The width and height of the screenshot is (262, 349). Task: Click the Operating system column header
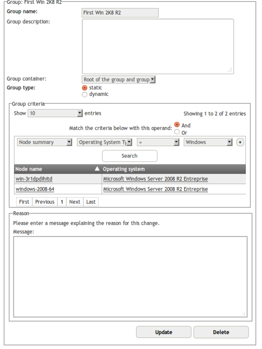(x=174, y=169)
